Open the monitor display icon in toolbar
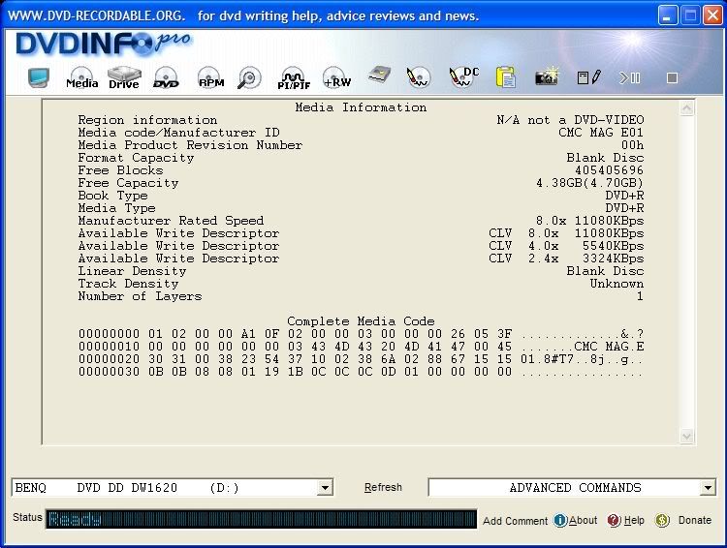Image resolution: width=727 pixels, height=548 pixels. point(39,77)
